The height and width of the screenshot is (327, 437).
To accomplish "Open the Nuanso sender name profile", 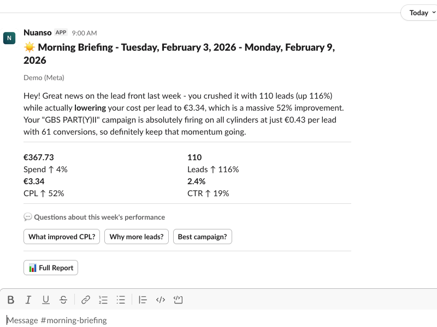I will coord(38,33).
